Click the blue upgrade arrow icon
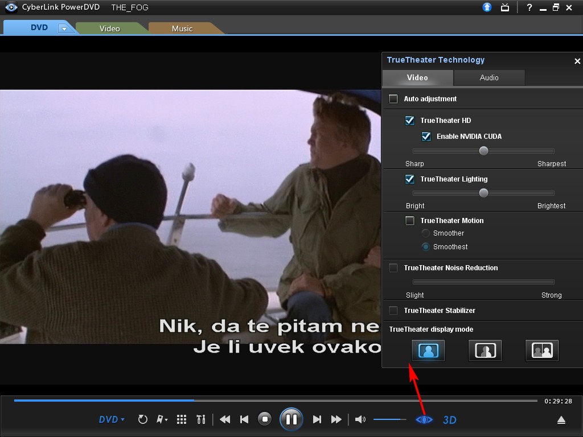Viewport: 583px width, 437px height. point(487,7)
